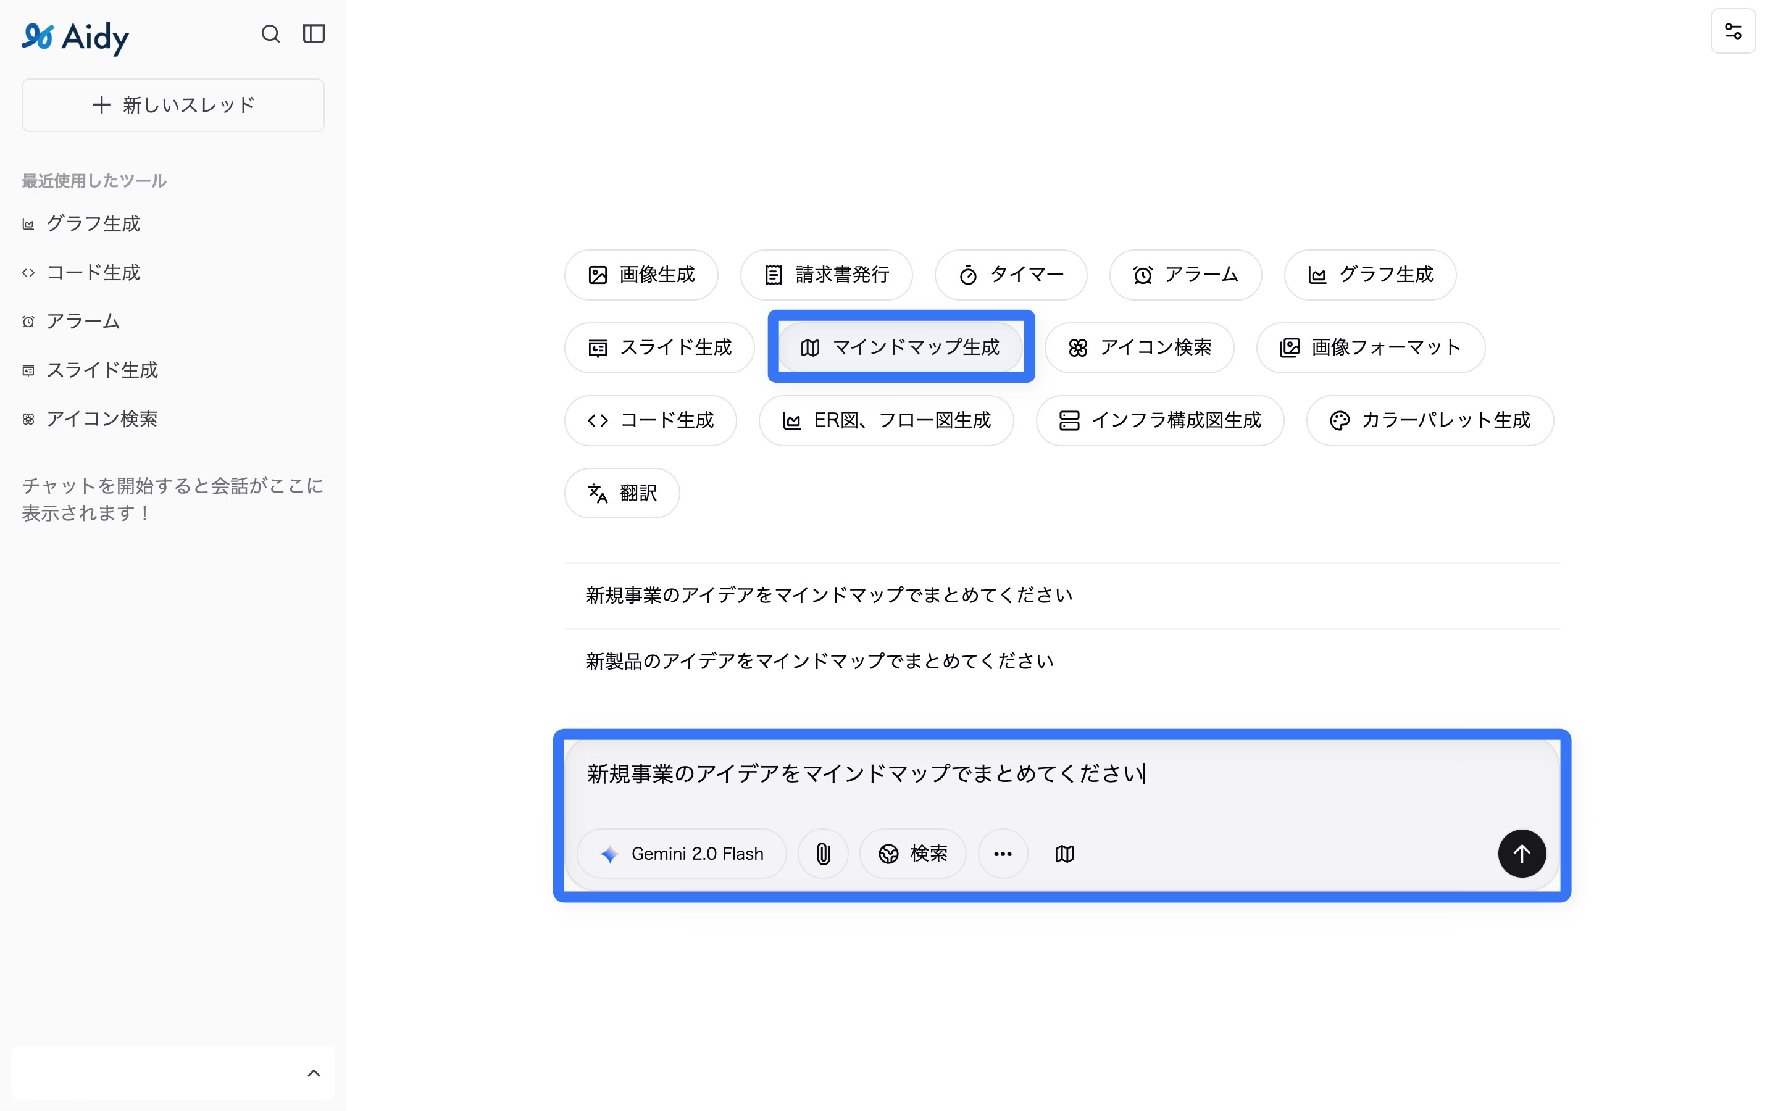Viewport: 1778px width, 1111px height.
Task: Click the mind map icon in input bar
Action: coord(1064,854)
